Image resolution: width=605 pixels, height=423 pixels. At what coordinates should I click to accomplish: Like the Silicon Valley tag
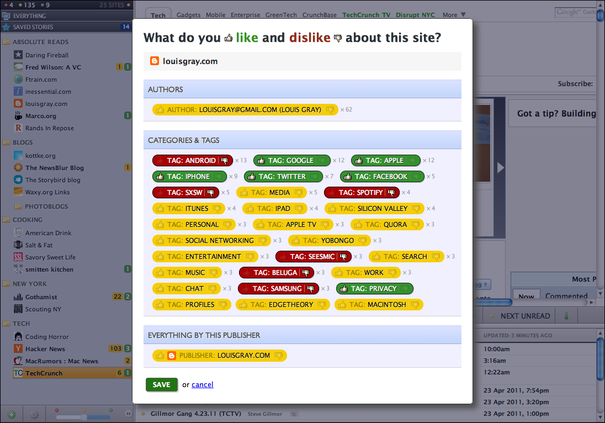pyautogui.click(x=332, y=209)
